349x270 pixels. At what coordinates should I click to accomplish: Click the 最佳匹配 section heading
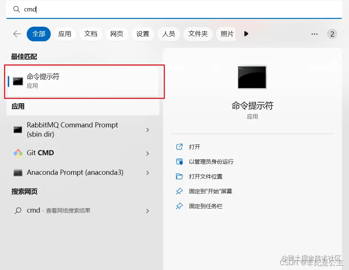click(x=24, y=57)
